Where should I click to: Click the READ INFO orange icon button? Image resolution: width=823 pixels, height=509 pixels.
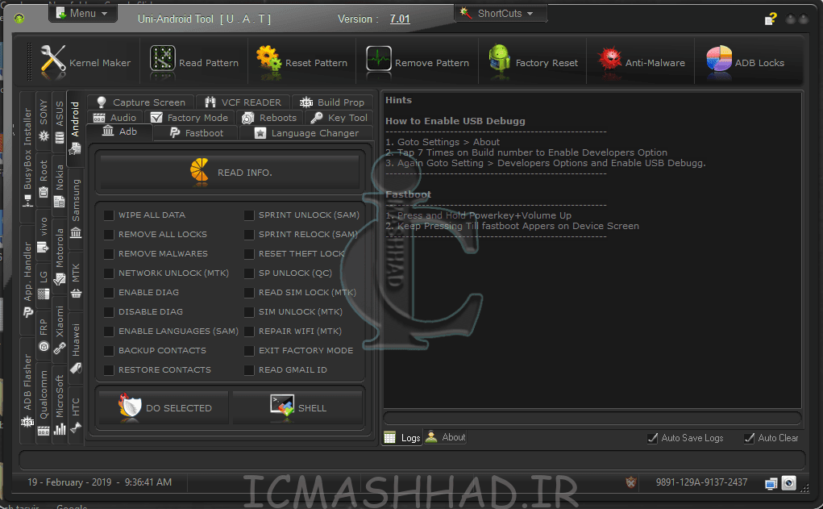pos(230,173)
